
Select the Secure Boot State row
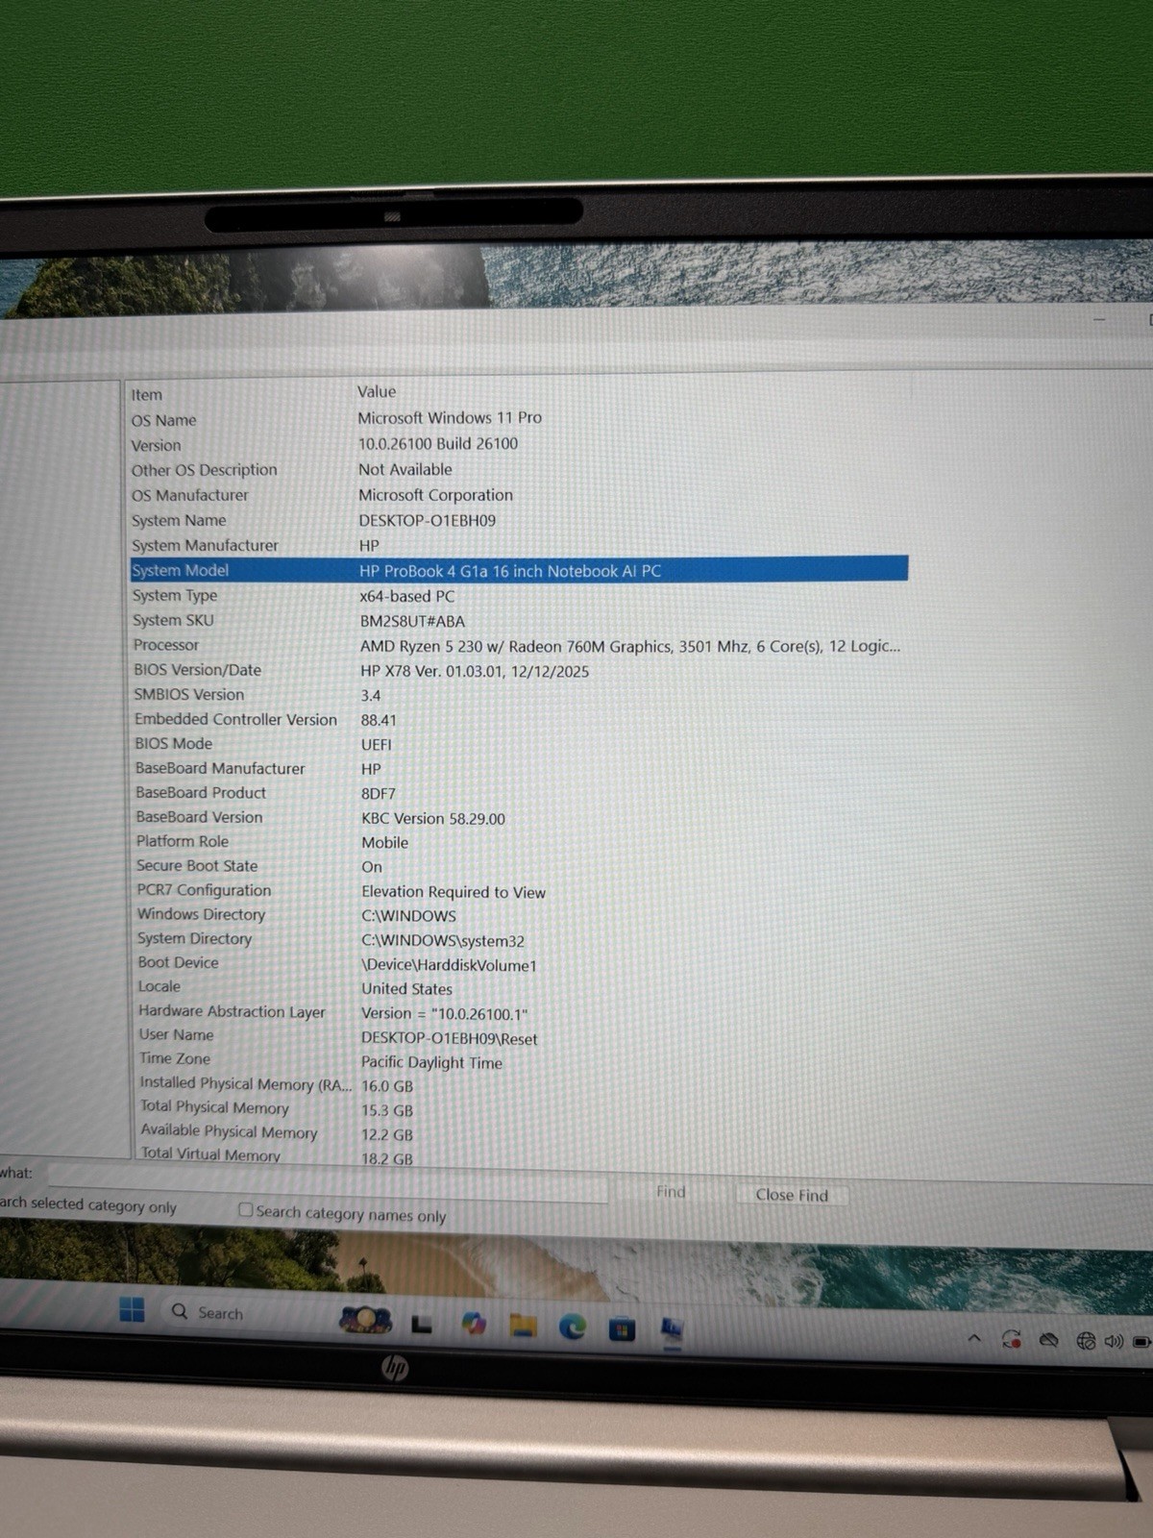(x=519, y=866)
